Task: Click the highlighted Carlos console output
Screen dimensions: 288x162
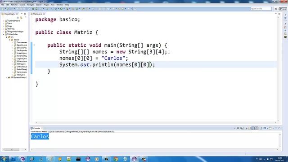Action: point(40,136)
